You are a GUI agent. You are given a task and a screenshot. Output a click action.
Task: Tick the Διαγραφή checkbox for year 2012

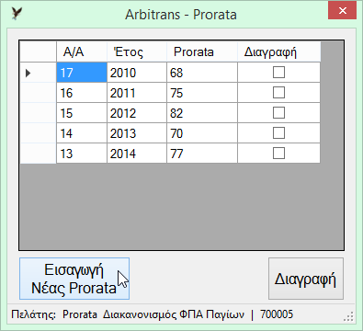(278, 113)
